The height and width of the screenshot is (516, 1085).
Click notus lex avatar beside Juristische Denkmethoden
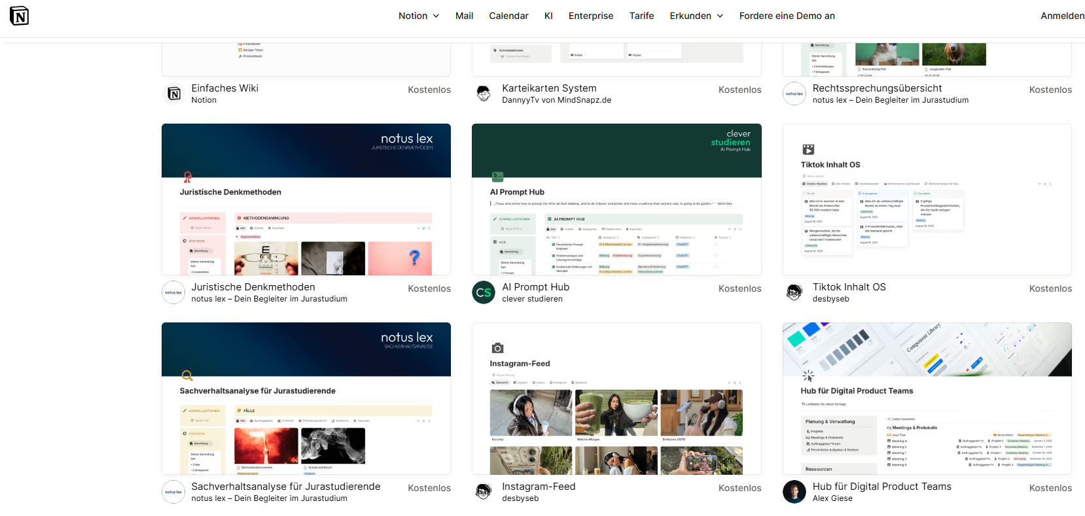[x=173, y=292]
